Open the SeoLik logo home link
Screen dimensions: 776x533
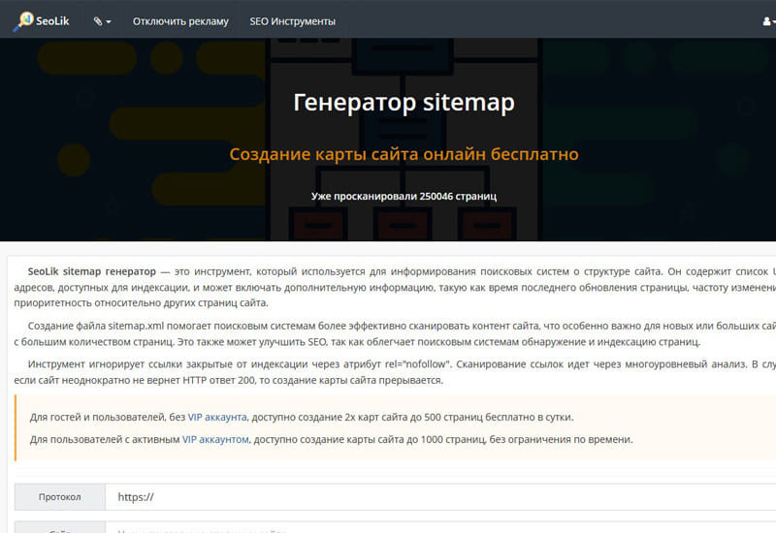(x=42, y=20)
